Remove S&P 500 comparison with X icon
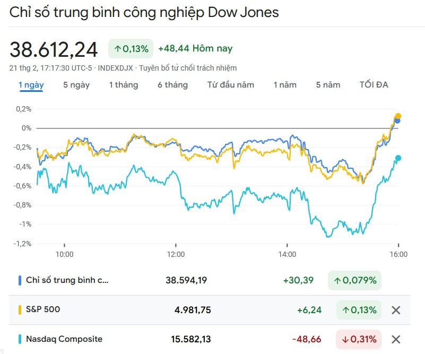The image size is (425, 354). [x=396, y=310]
